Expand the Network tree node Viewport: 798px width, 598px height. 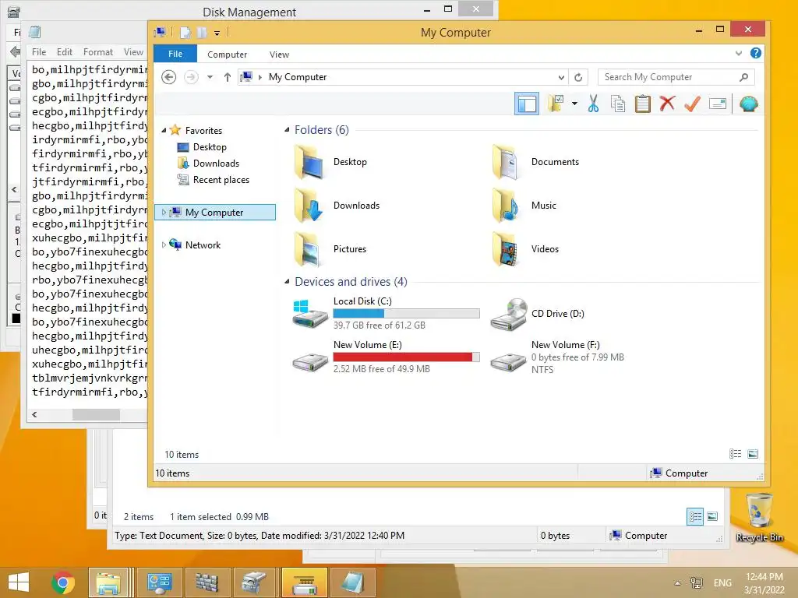tap(164, 244)
